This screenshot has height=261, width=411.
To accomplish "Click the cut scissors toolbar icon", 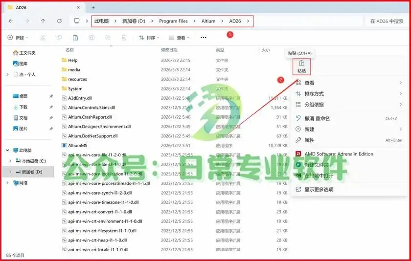I will (x=43, y=38).
